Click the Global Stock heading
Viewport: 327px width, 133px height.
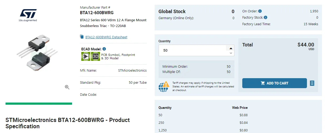(172, 12)
